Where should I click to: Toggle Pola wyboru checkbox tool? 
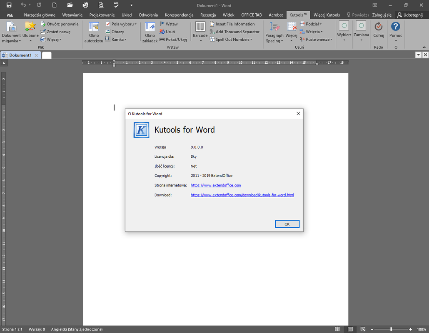[121, 24]
